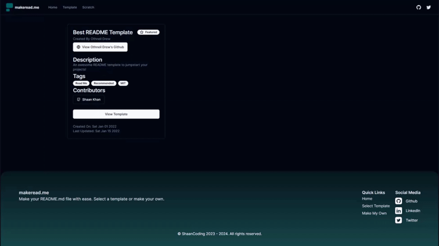Click the Social Media heading
This screenshot has height=246, width=439.
coord(408,192)
